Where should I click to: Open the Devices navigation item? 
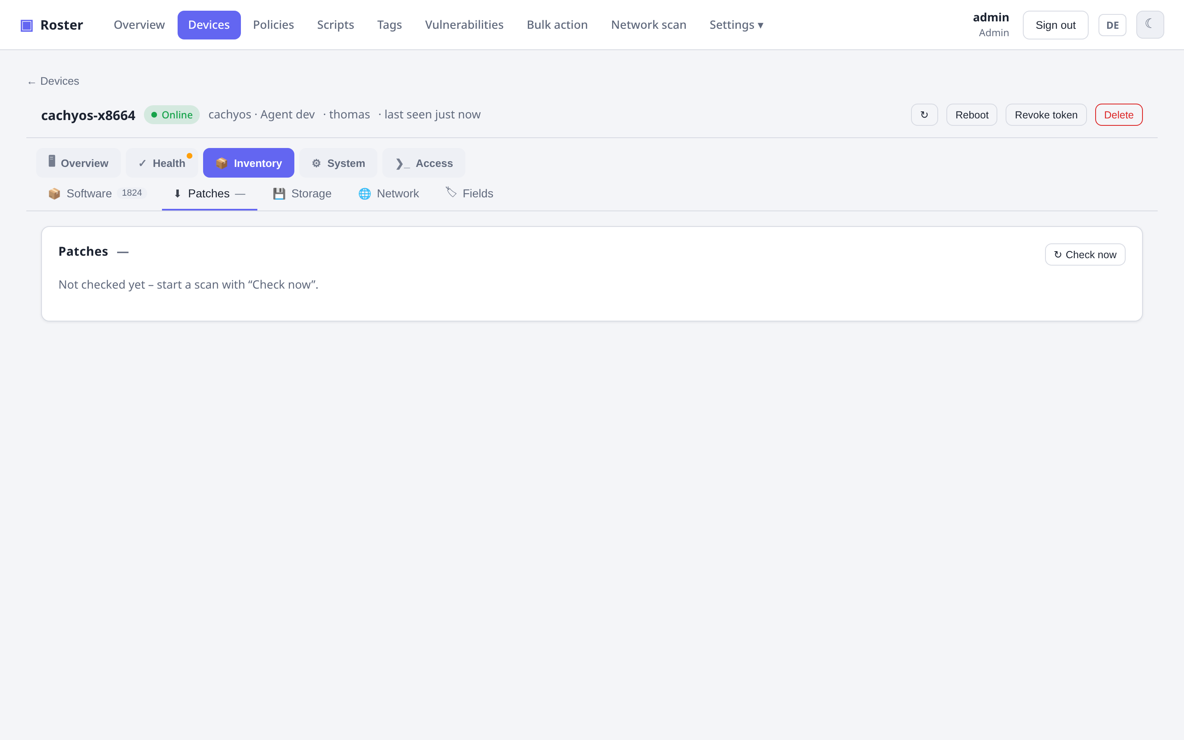[x=209, y=25]
